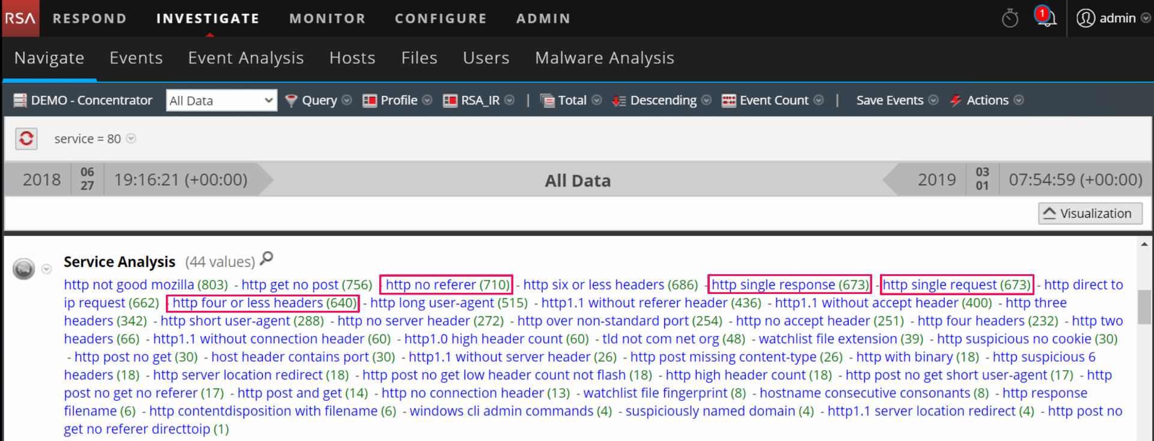This screenshot has width=1154, height=441.
Task: Click the Service Analysis round meta icon
Action: pyautogui.click(x=24, y=269)
